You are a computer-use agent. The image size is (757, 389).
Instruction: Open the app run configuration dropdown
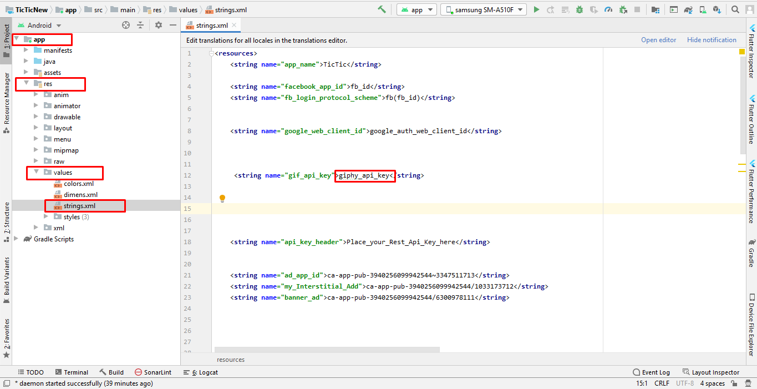point(416,9)
